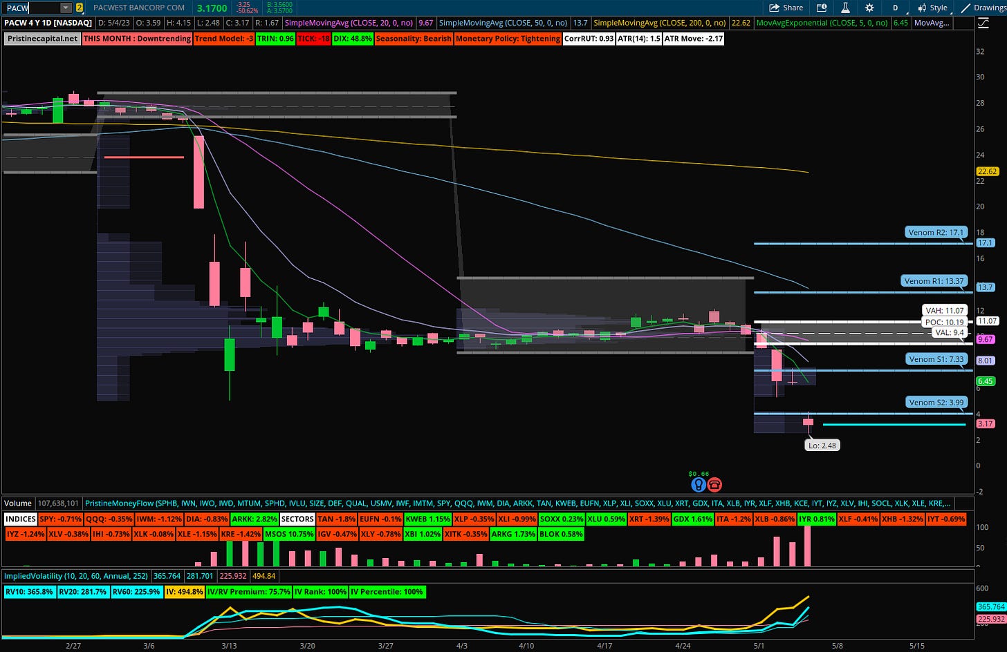Select SimpleMovingAvg (CLOSE, 20) study label
Screen dimensions: 1007x652
click(x=349, y=23)
